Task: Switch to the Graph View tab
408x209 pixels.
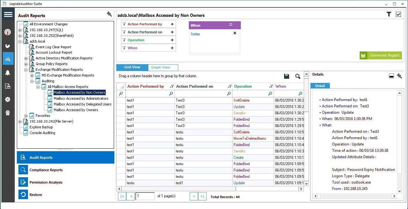Action: tap(160, 67)
